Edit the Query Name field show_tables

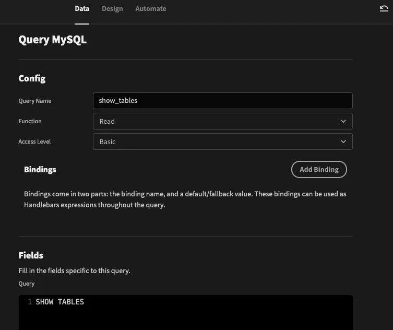pyautogui.click(x=222, y=101)
